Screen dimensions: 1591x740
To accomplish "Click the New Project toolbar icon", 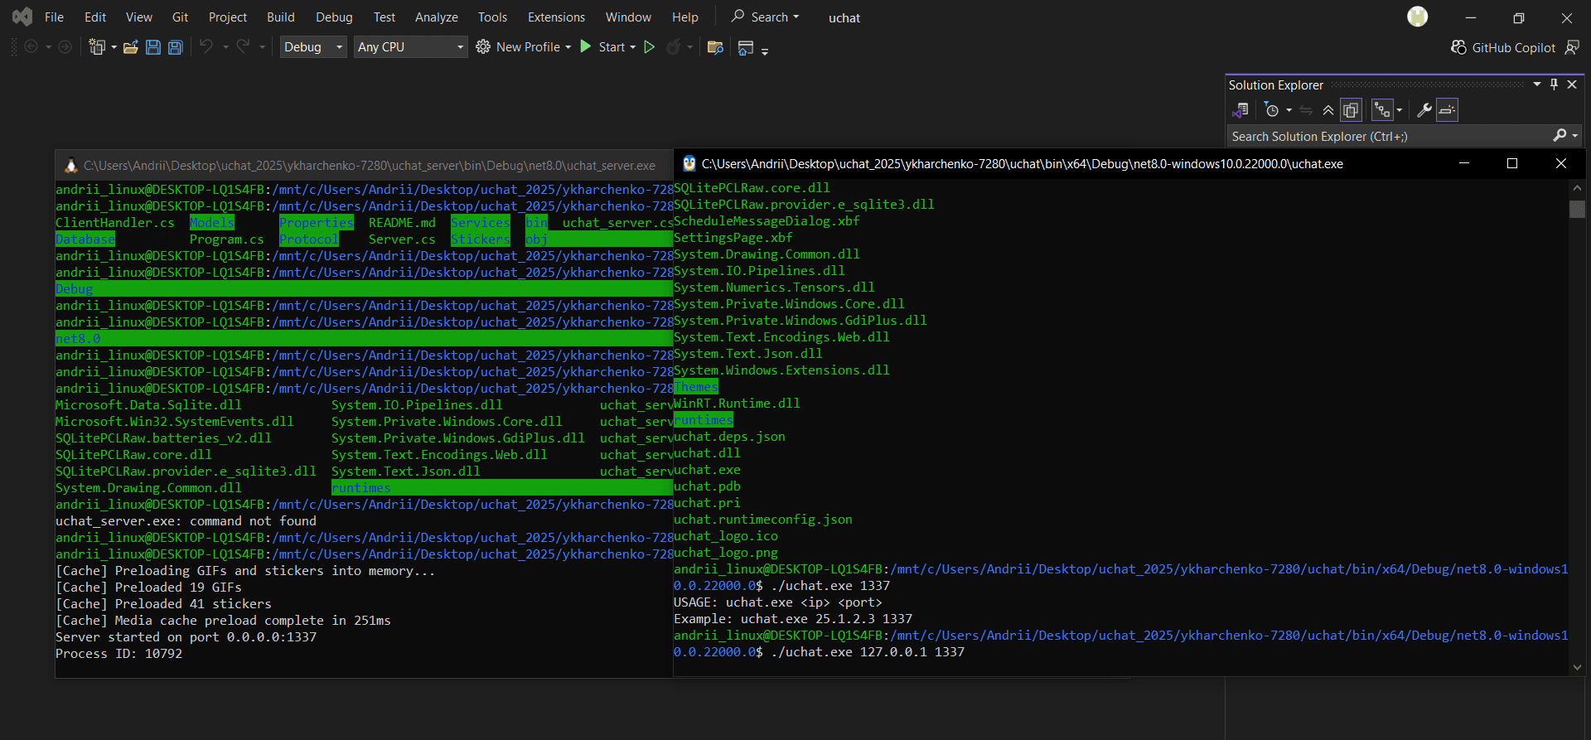I will (97, 47).
